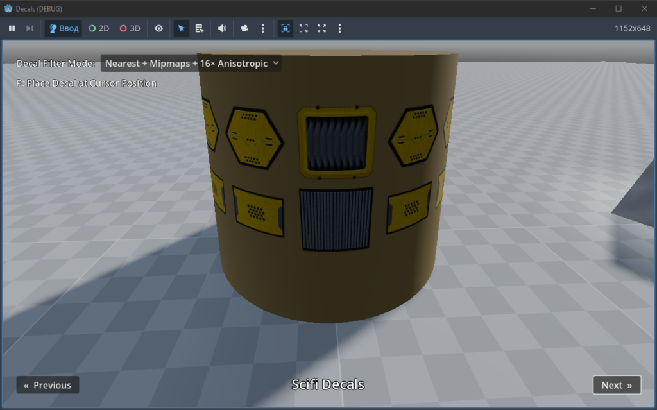
Task: Open camera options three-dot menu
Action: 262,28
